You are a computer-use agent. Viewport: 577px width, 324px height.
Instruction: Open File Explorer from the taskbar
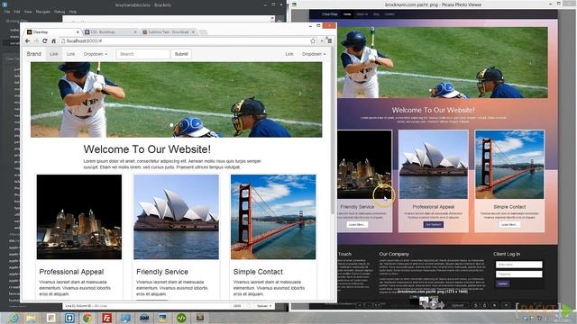32,318
